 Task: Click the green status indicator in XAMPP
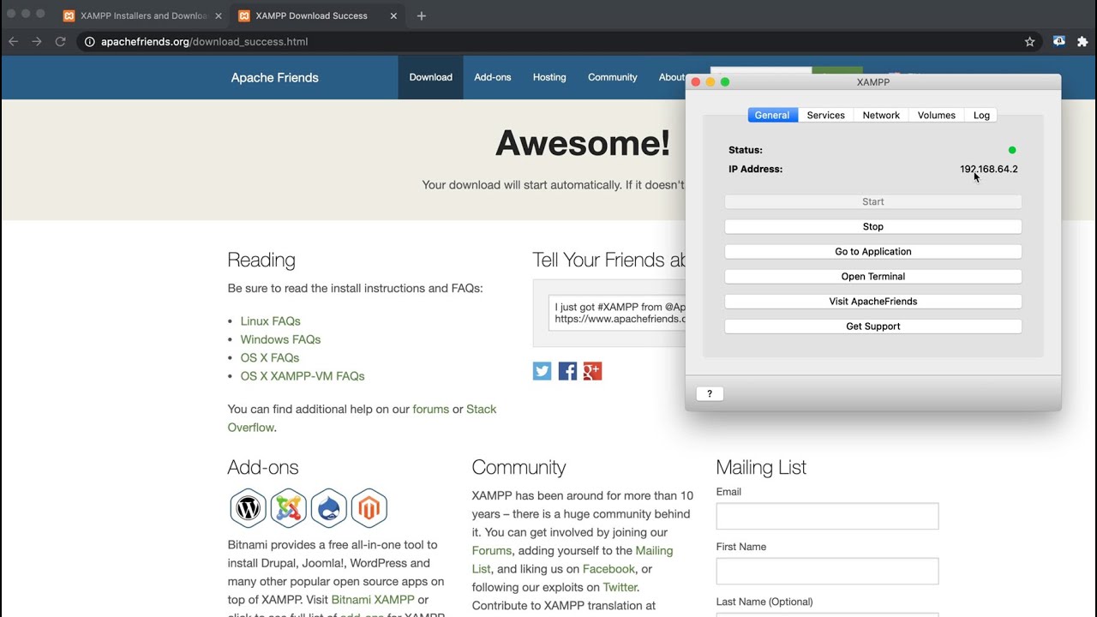click(1012, 150)
